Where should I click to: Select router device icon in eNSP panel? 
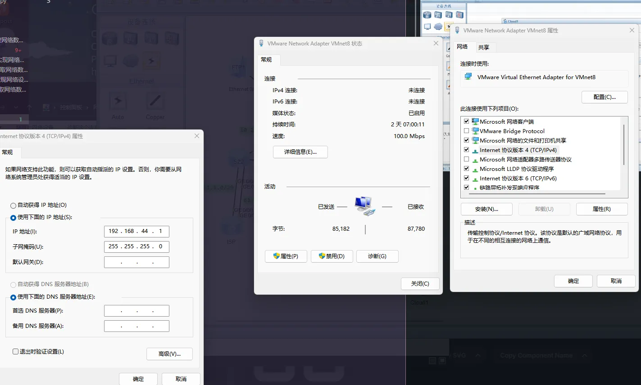[427, 15]
